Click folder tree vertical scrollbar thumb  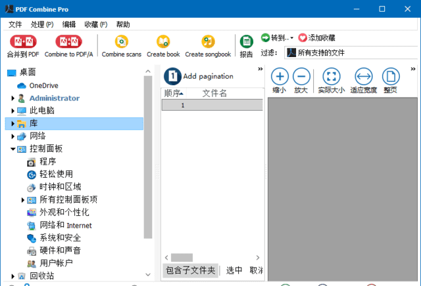coord(148,157)
